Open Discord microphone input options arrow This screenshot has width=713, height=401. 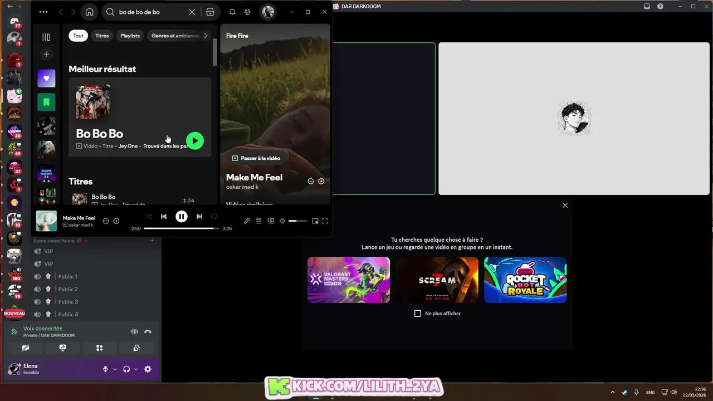(115, 369)
